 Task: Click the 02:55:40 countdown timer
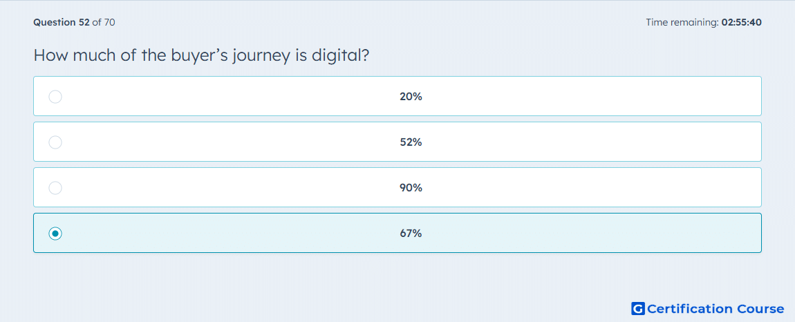click(x=741, y=22)
